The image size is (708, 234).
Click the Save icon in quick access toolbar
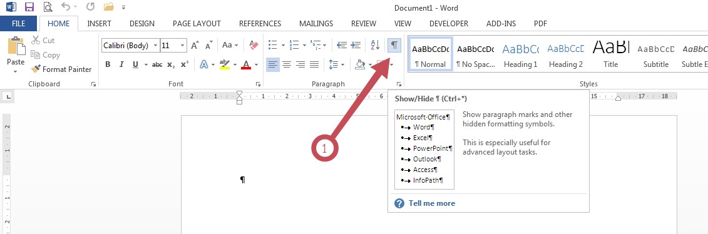[x=29, y=8]
